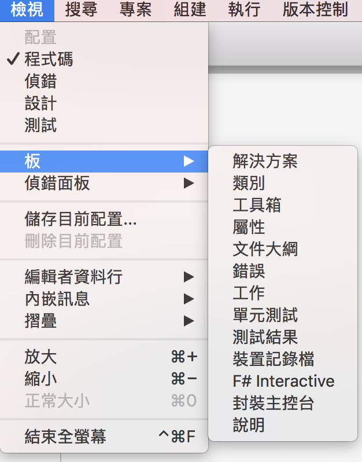Select the checked 程式碼 layout option
The width and height of the screenshot is (362, 462).
(x=104, y=59)
